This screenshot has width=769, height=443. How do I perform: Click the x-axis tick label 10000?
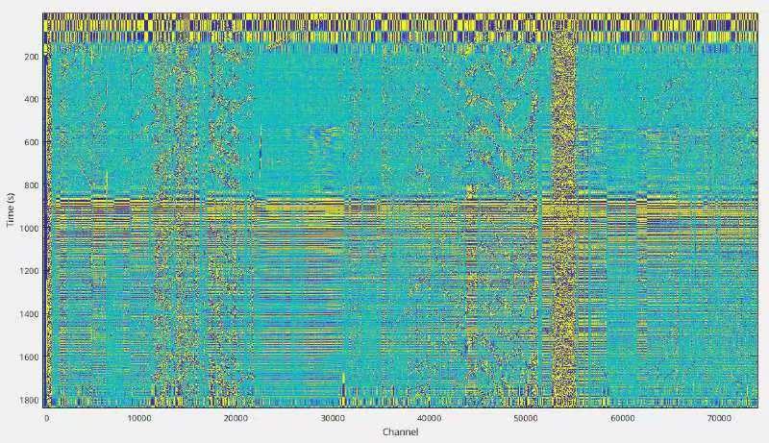(x=139, y=418)
